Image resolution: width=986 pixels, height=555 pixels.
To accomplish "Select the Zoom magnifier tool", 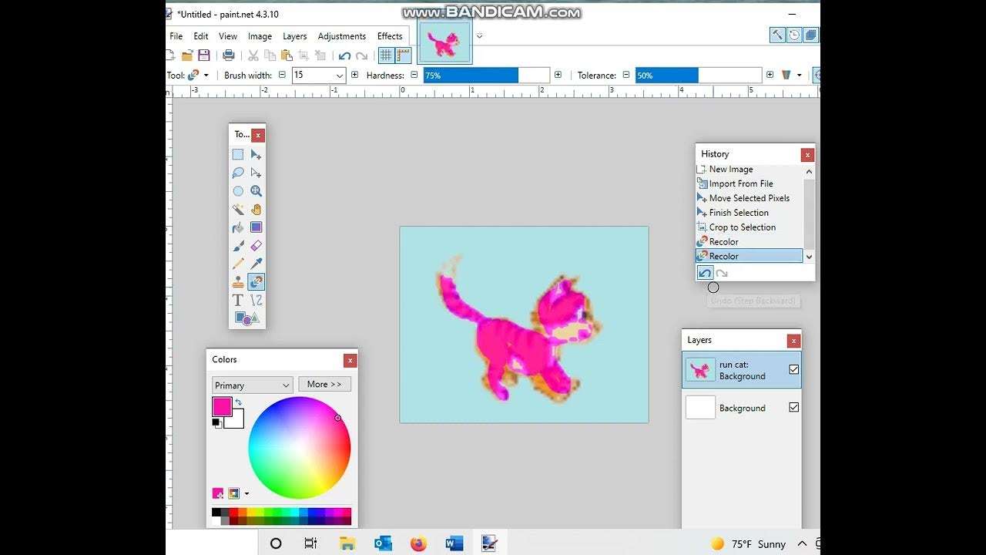I will click(x=257, y=191).
